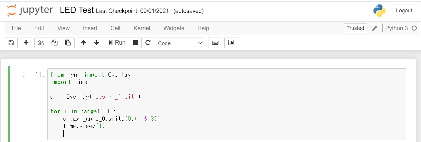Click the Logout button
Image resolution: width=421 pixels, height=142 pixels.
(404, 11)
